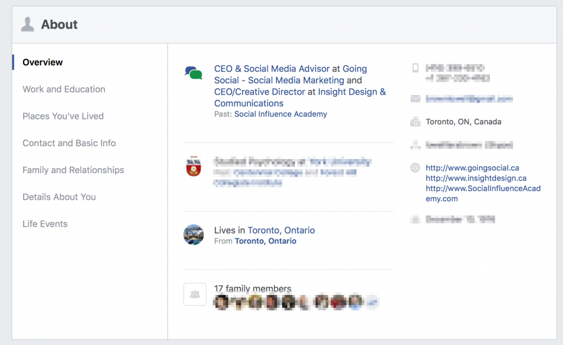The height and width of the screenshot is (345, 563).
Task: Visit past employer Social Influence Academy
Action: click(281, 114)
